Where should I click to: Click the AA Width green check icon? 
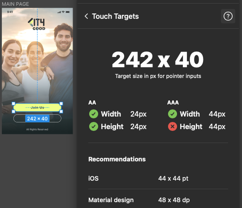click(x=94, y=114)
